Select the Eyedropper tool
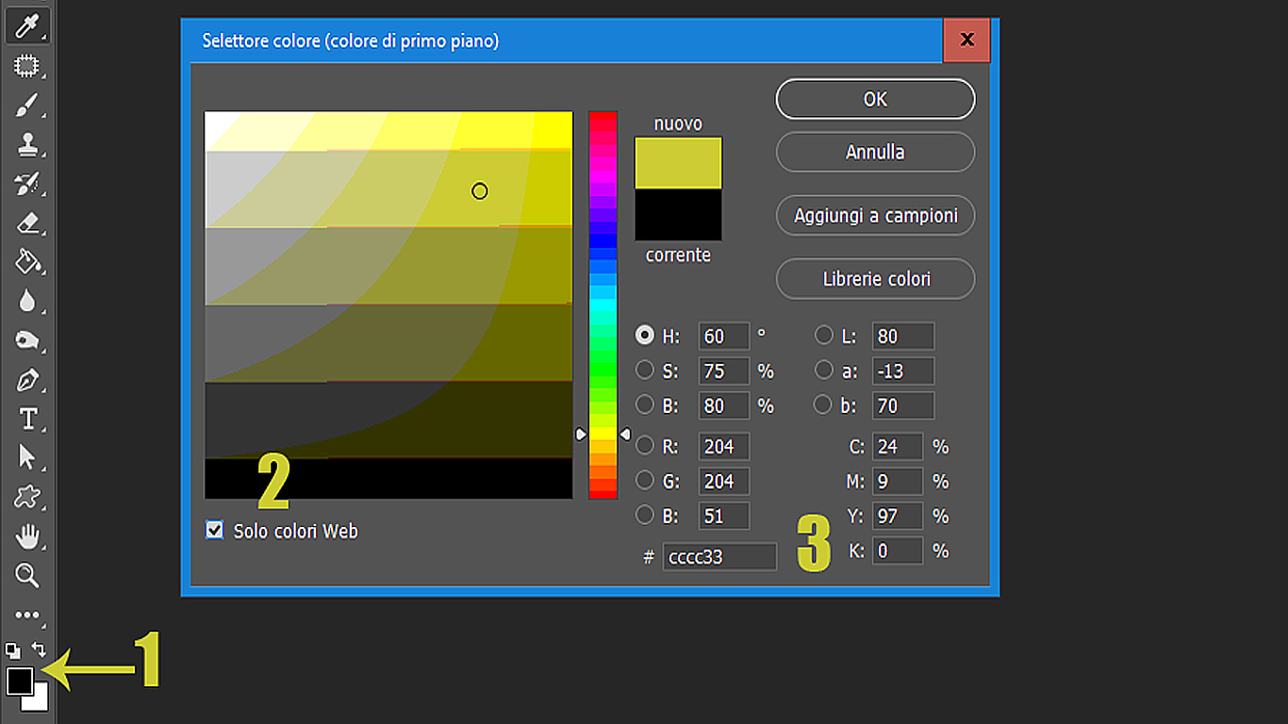 click(26, 26)
